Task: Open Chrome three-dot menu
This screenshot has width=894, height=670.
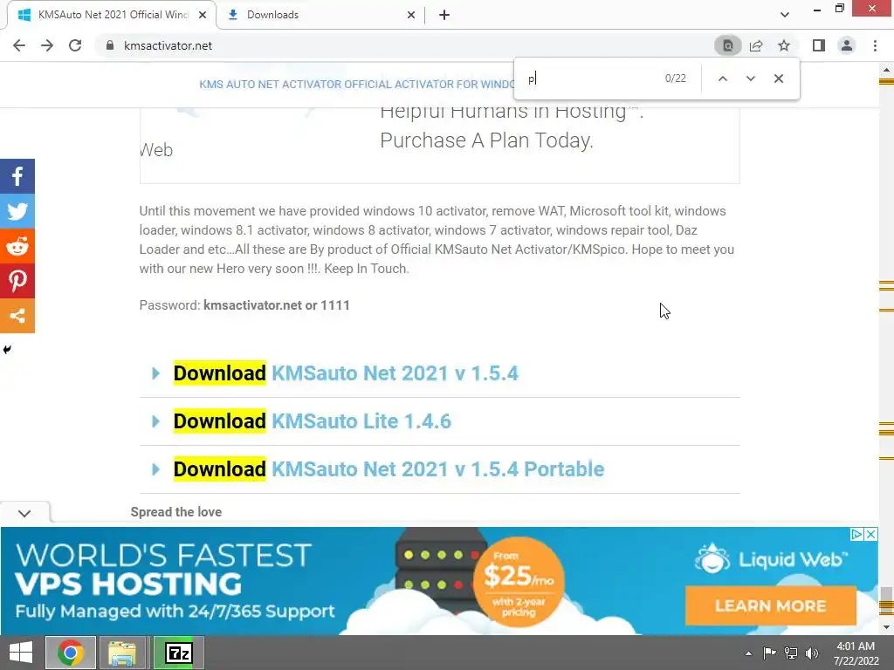Action: pos(875,45)
